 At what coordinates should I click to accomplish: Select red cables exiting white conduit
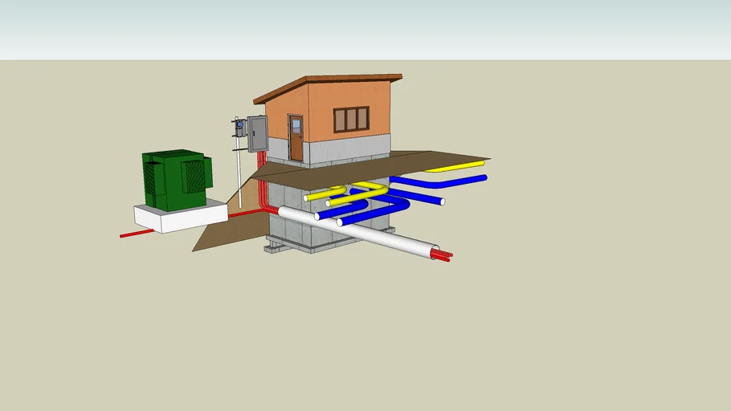click(x=441, y=256)
